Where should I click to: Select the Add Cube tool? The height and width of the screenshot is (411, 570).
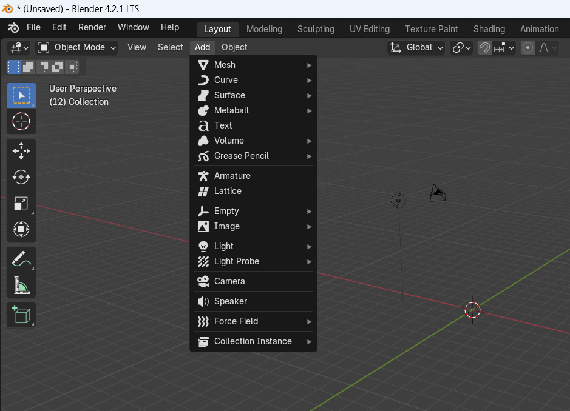coord(21,315)
